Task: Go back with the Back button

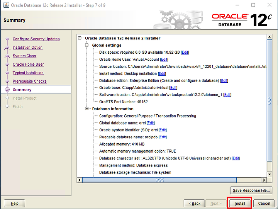Action: point(194,203)
